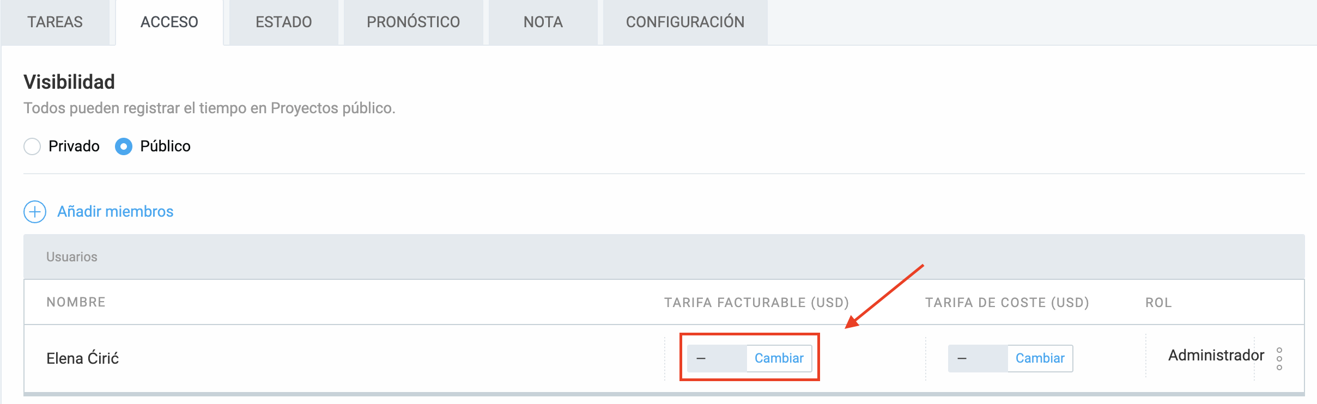Switch to the TAREAS tab
The image size is (1317, 404).
click(55, 22)
